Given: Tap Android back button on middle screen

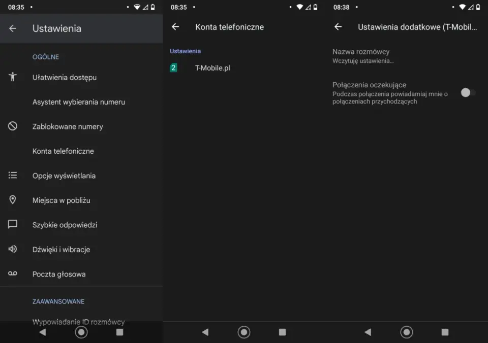Looking at the screenshot, I should pos(205,332).
